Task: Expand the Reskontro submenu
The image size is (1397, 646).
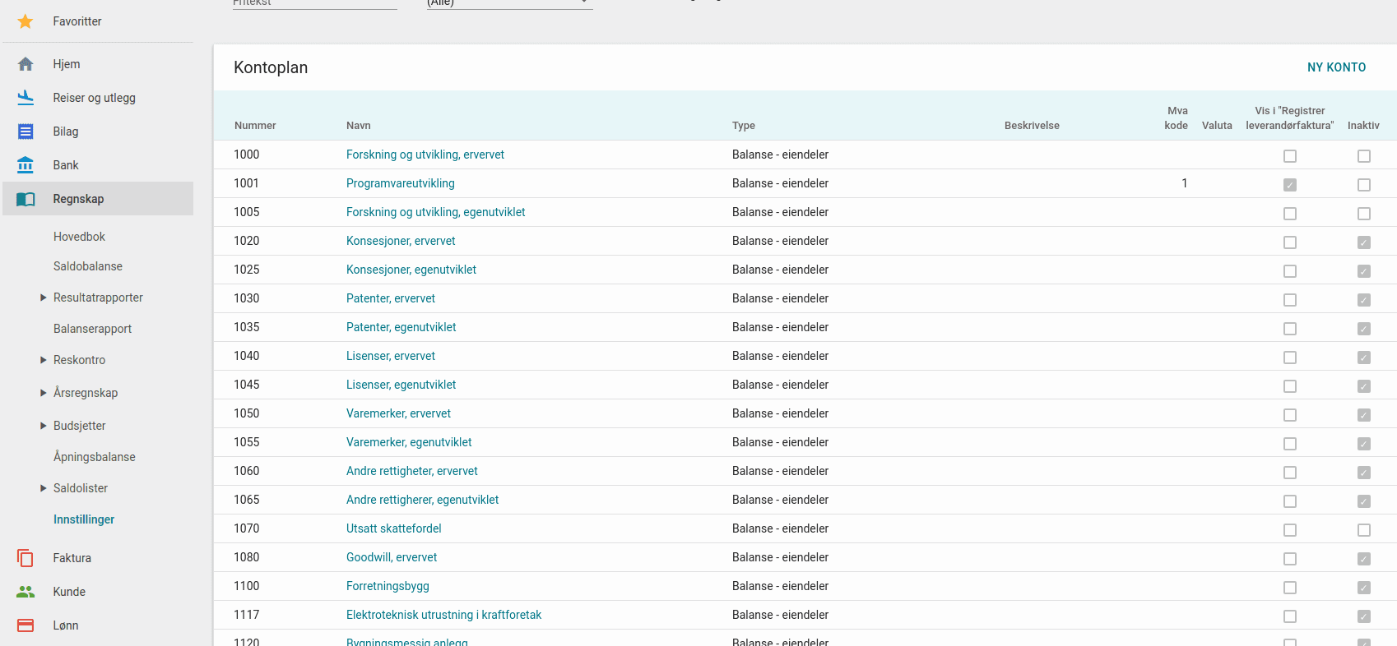Action: (44, 360)
